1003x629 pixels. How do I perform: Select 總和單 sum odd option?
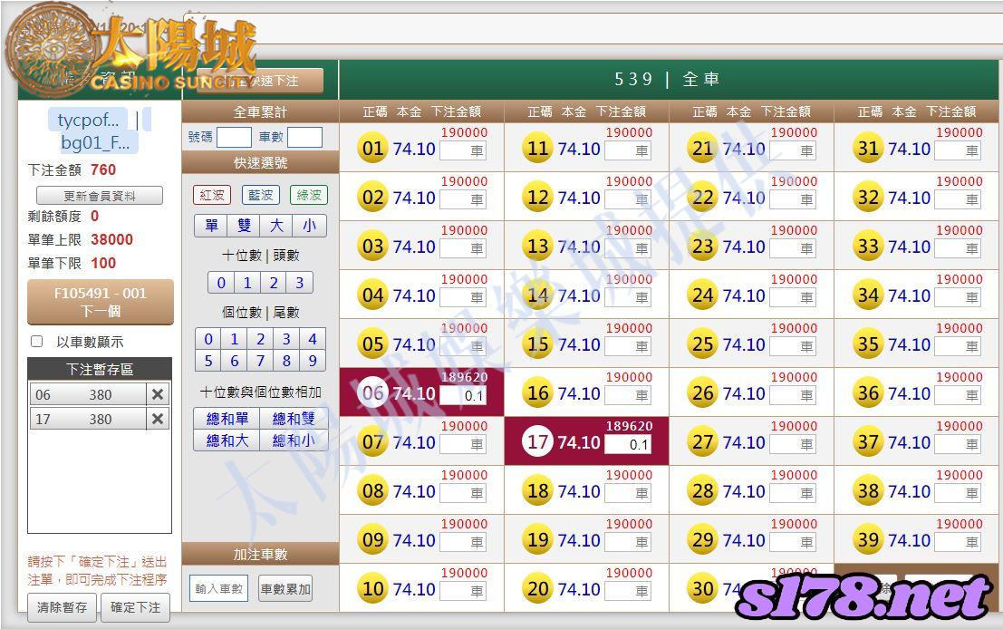(x=227, y=419)
